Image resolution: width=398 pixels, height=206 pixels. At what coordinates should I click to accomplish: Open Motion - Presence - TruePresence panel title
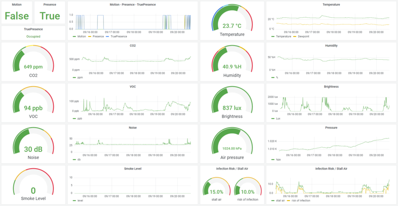click(x=132, y=5)
